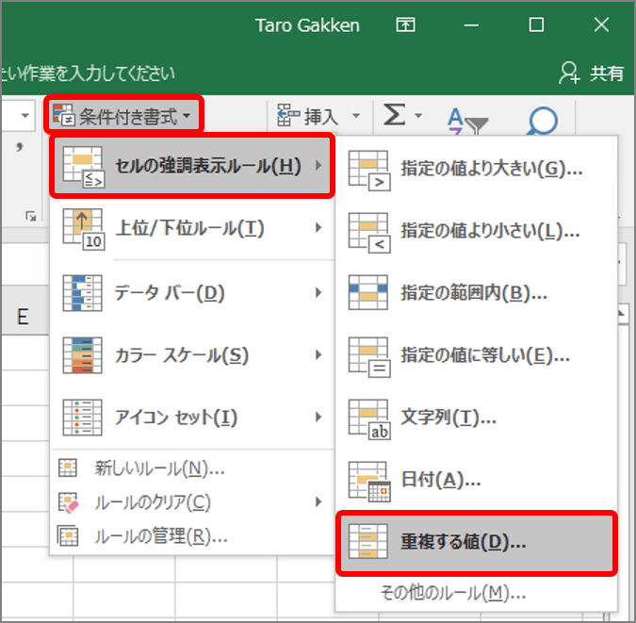Screen dimensions: 636x623
Task: Select 指定の範囲内(B)... rule
Action: point(476,292)
